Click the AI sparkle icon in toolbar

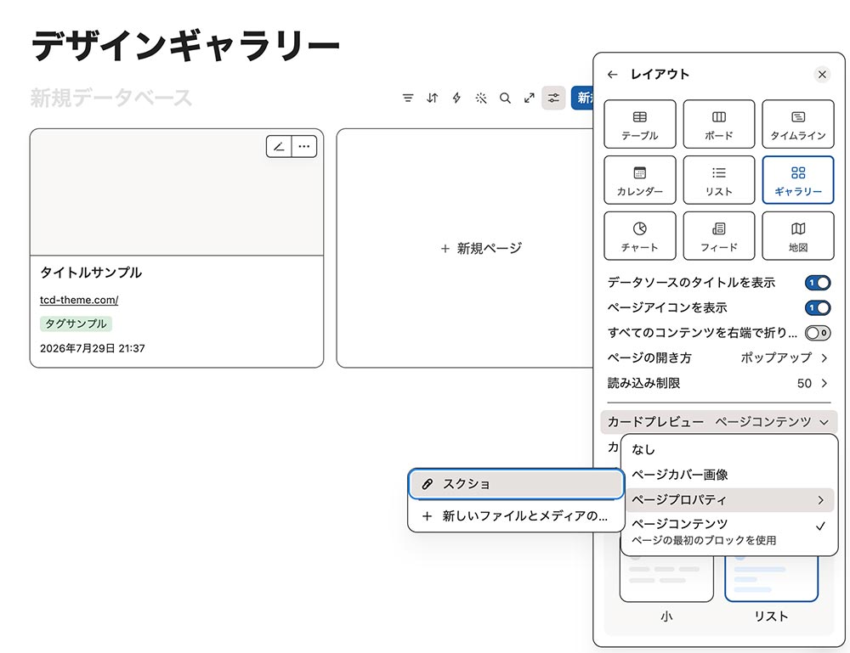[x=481, y=98]
